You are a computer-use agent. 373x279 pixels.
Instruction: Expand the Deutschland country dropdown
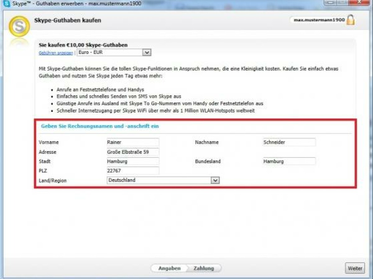coord(163,180)
